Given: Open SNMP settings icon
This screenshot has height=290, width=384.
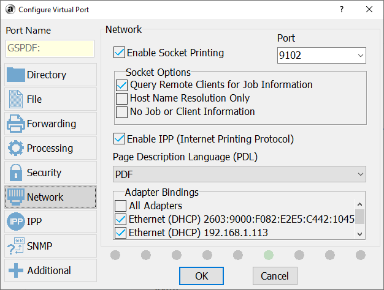Looking at the screenshot, I should pyautogui.click(x=16, y=246).
